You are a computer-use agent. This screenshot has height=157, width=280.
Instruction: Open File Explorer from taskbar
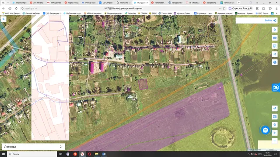[97, 154]
